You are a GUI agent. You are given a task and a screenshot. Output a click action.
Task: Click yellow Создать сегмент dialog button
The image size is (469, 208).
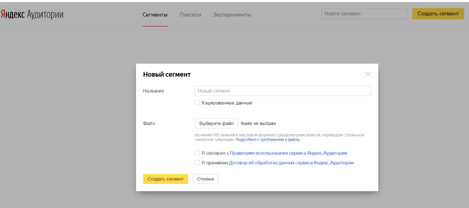click(166, 179)
